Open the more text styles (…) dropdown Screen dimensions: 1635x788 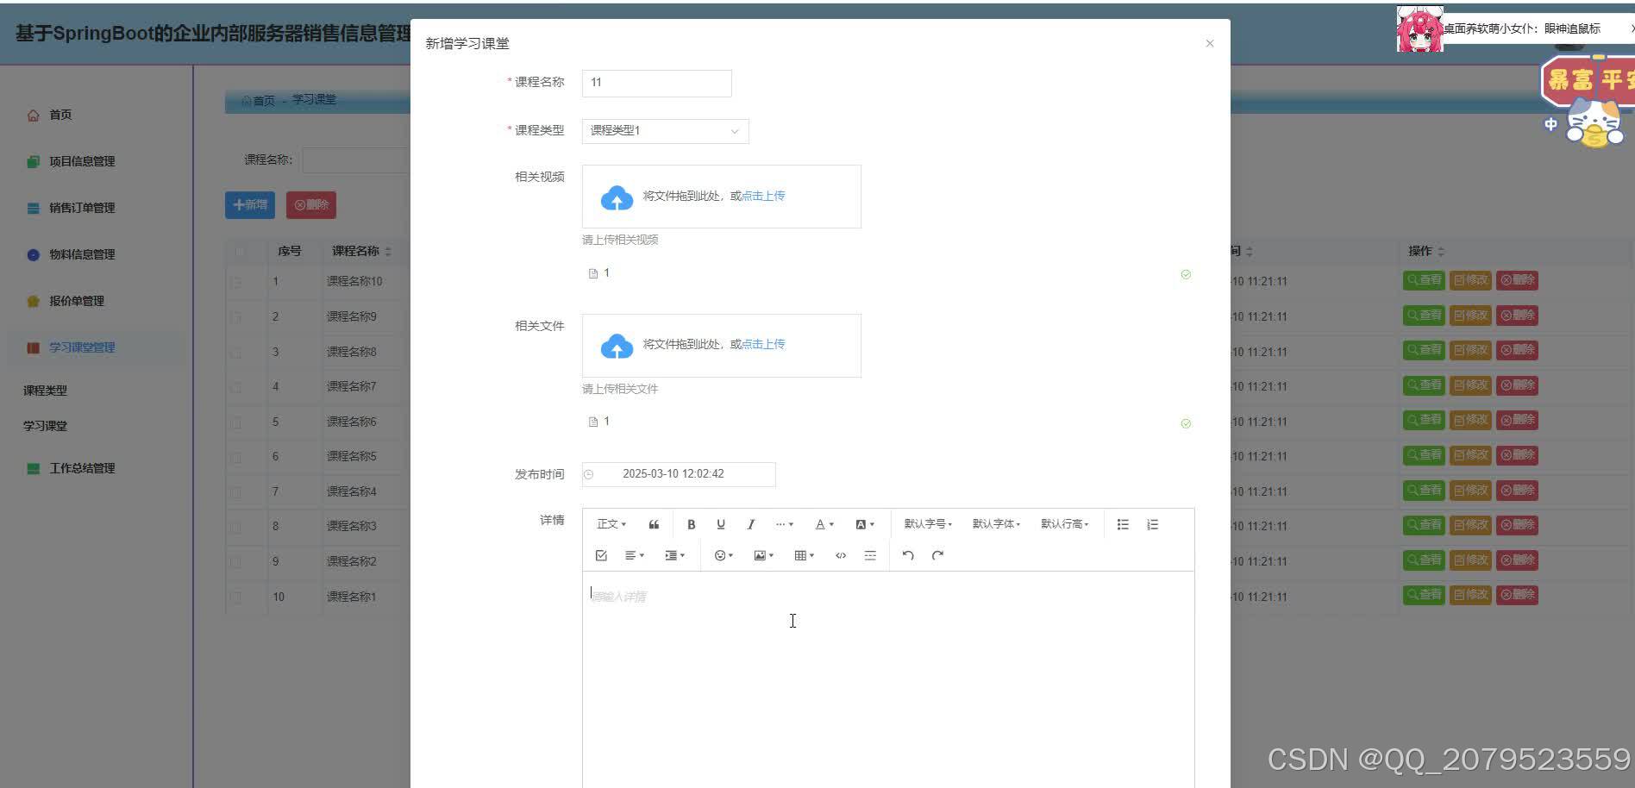[x=784, y=524]
